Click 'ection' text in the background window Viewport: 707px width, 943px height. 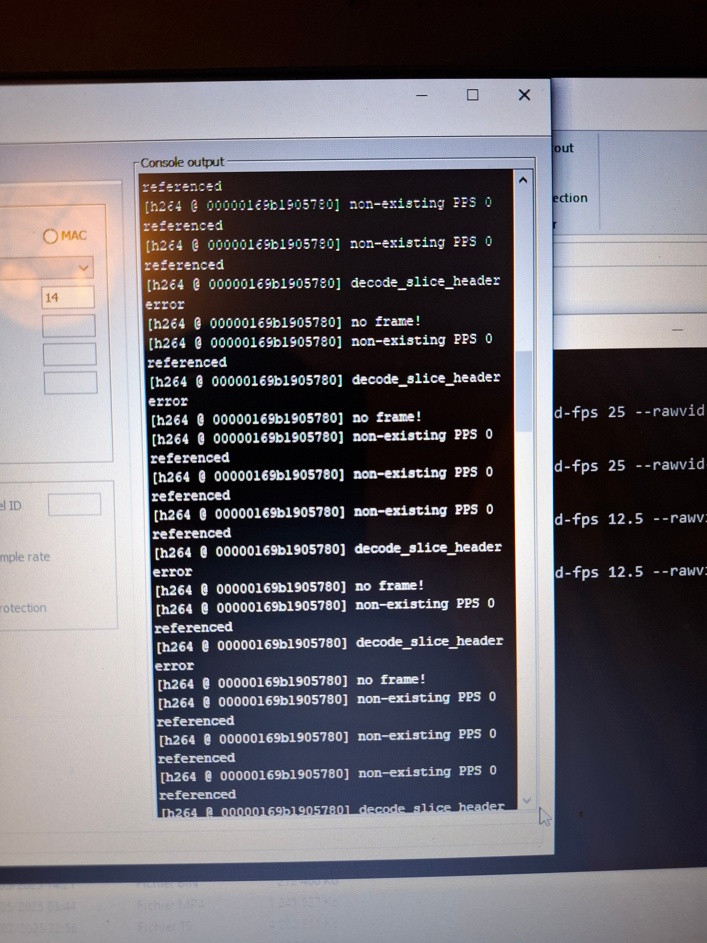pos(570,198)
